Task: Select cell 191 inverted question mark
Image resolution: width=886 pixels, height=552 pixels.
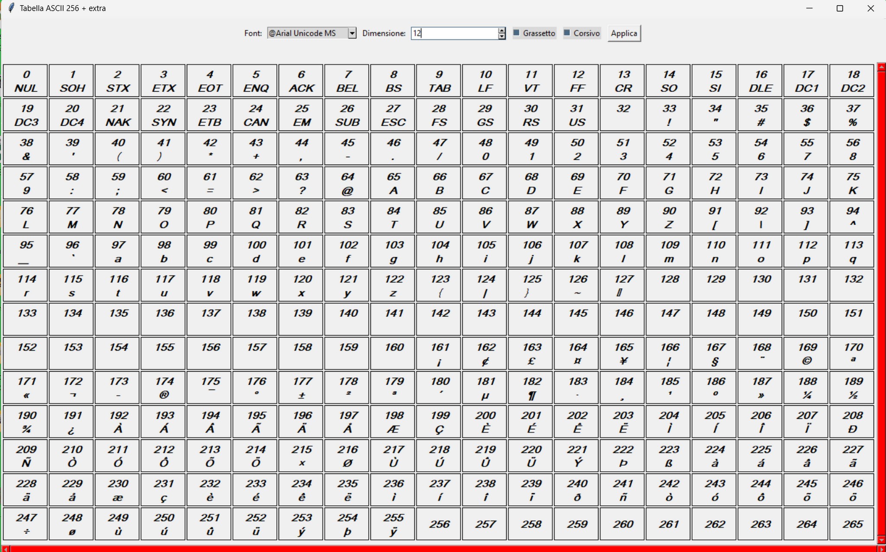Action: click(x=72, y=422)
